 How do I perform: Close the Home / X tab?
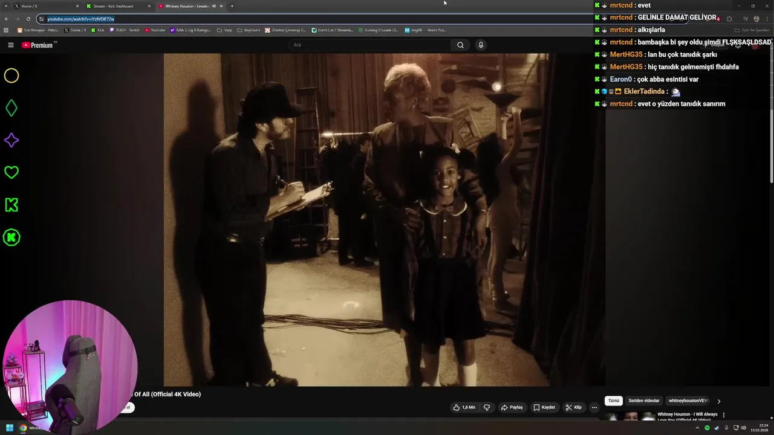click(77, 6)
